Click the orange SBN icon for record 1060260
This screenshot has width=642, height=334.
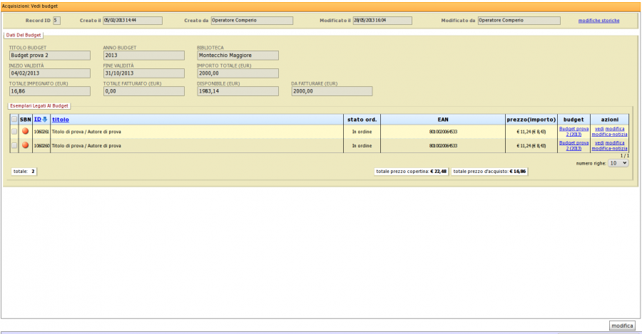26,145
